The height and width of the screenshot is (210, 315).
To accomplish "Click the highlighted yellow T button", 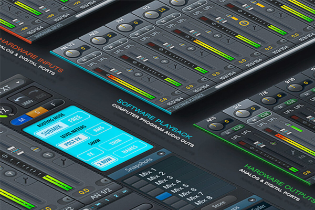I will tap(244, 23).
